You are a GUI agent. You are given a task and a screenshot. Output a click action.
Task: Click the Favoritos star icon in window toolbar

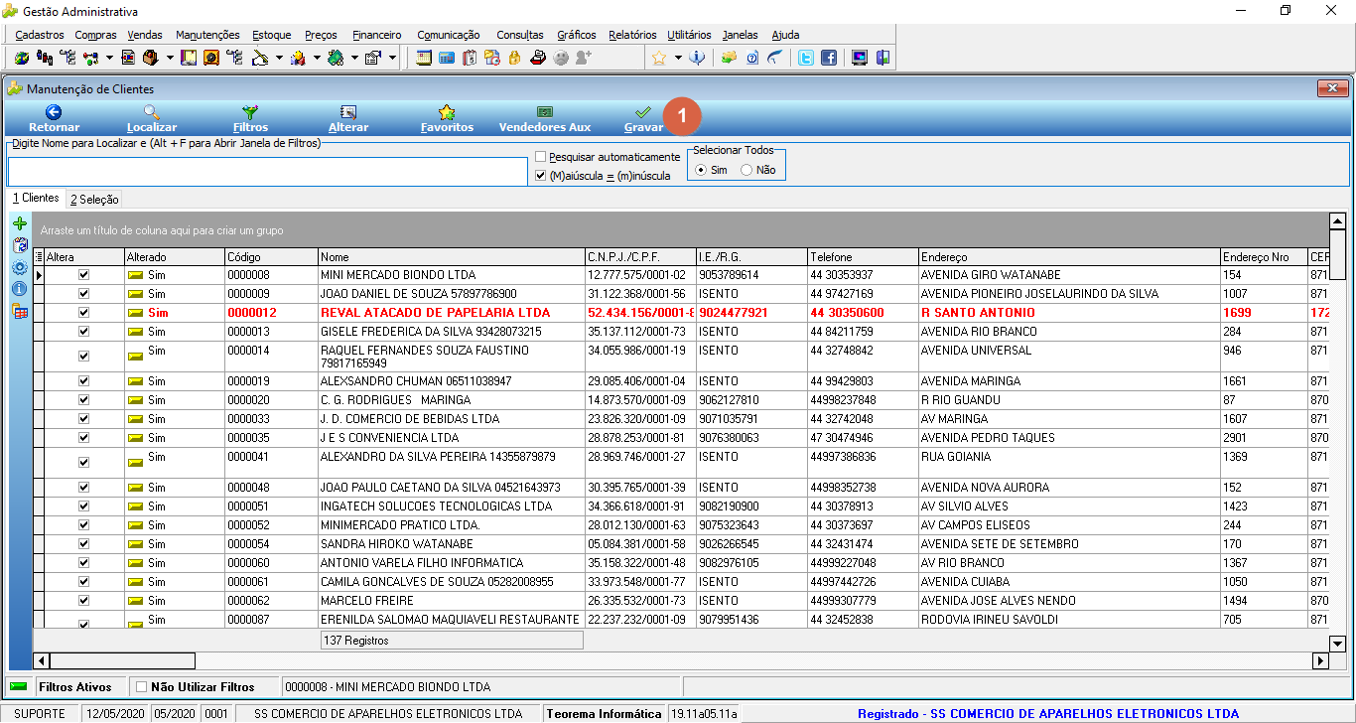point(447,112)
